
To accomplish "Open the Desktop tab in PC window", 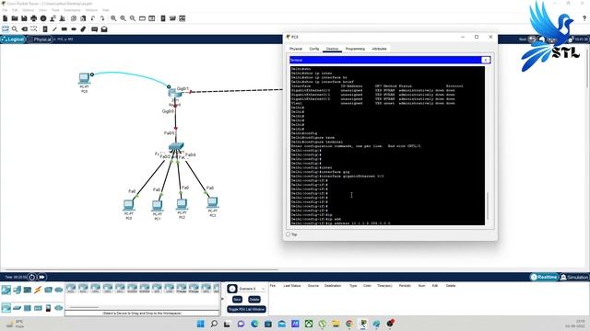I will [332, 49].
